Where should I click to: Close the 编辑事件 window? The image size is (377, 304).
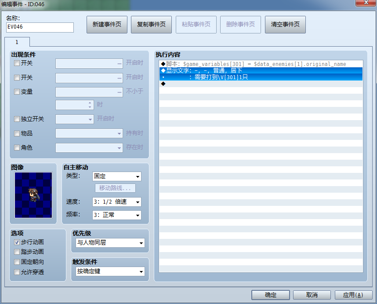(x=366, y=3)
